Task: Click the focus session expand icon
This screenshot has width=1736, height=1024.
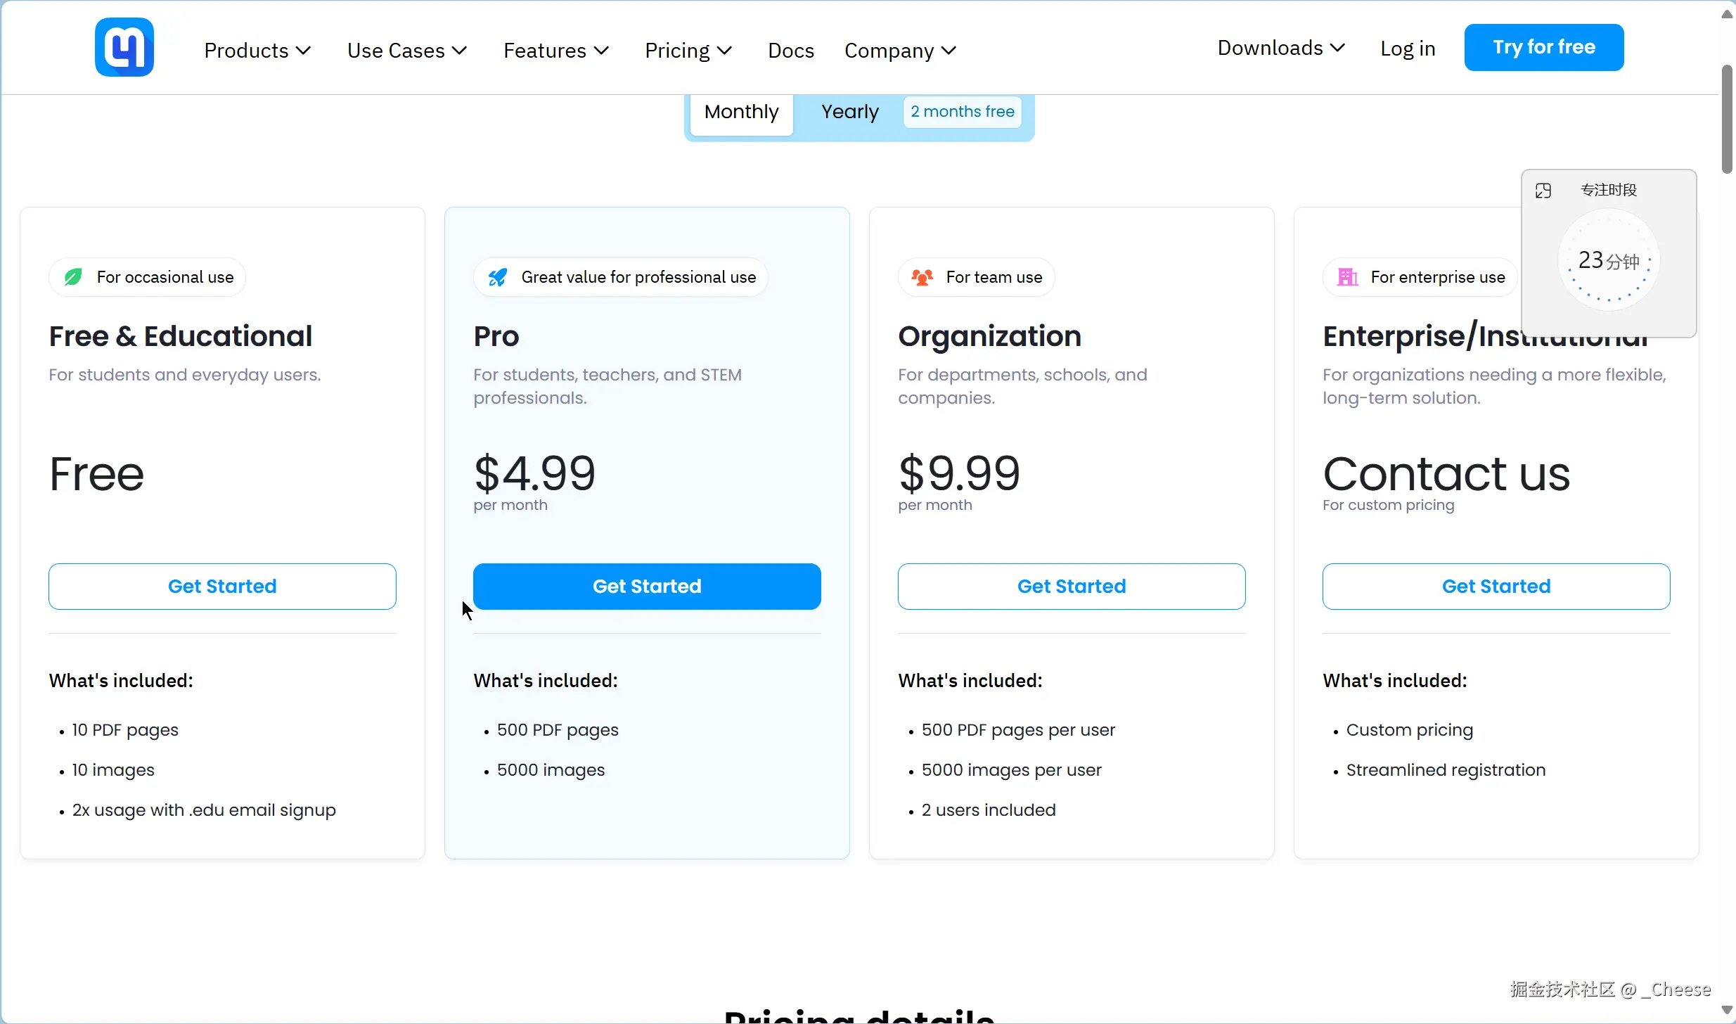Action: (1543, 191)
